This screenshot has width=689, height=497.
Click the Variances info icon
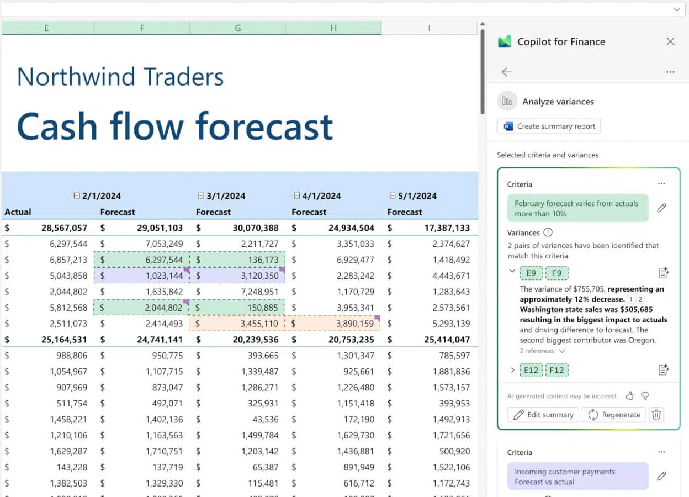[548, 232]
